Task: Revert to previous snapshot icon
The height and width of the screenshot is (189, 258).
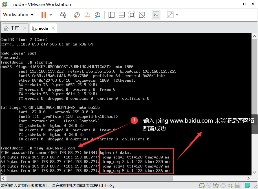Action: [x=87, y=15]
